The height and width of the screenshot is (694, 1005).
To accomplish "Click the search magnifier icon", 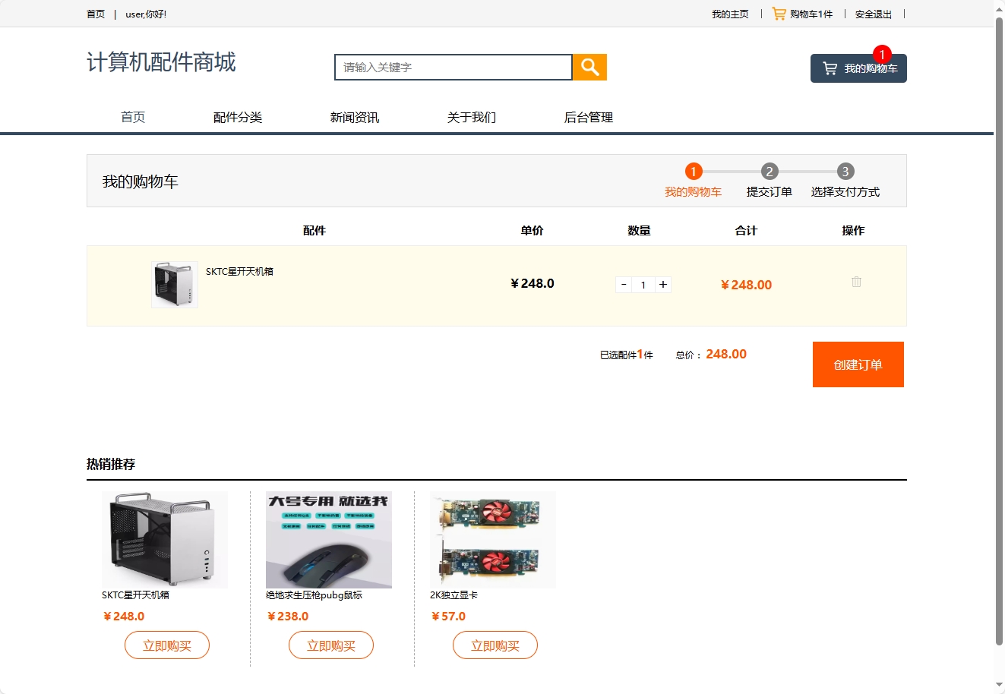I will pyautogui.click(x=589, y=67).
